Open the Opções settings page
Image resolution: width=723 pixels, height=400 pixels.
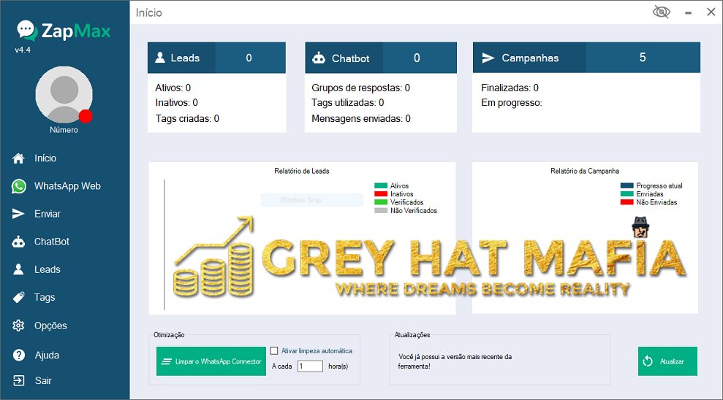click(50, 326)
